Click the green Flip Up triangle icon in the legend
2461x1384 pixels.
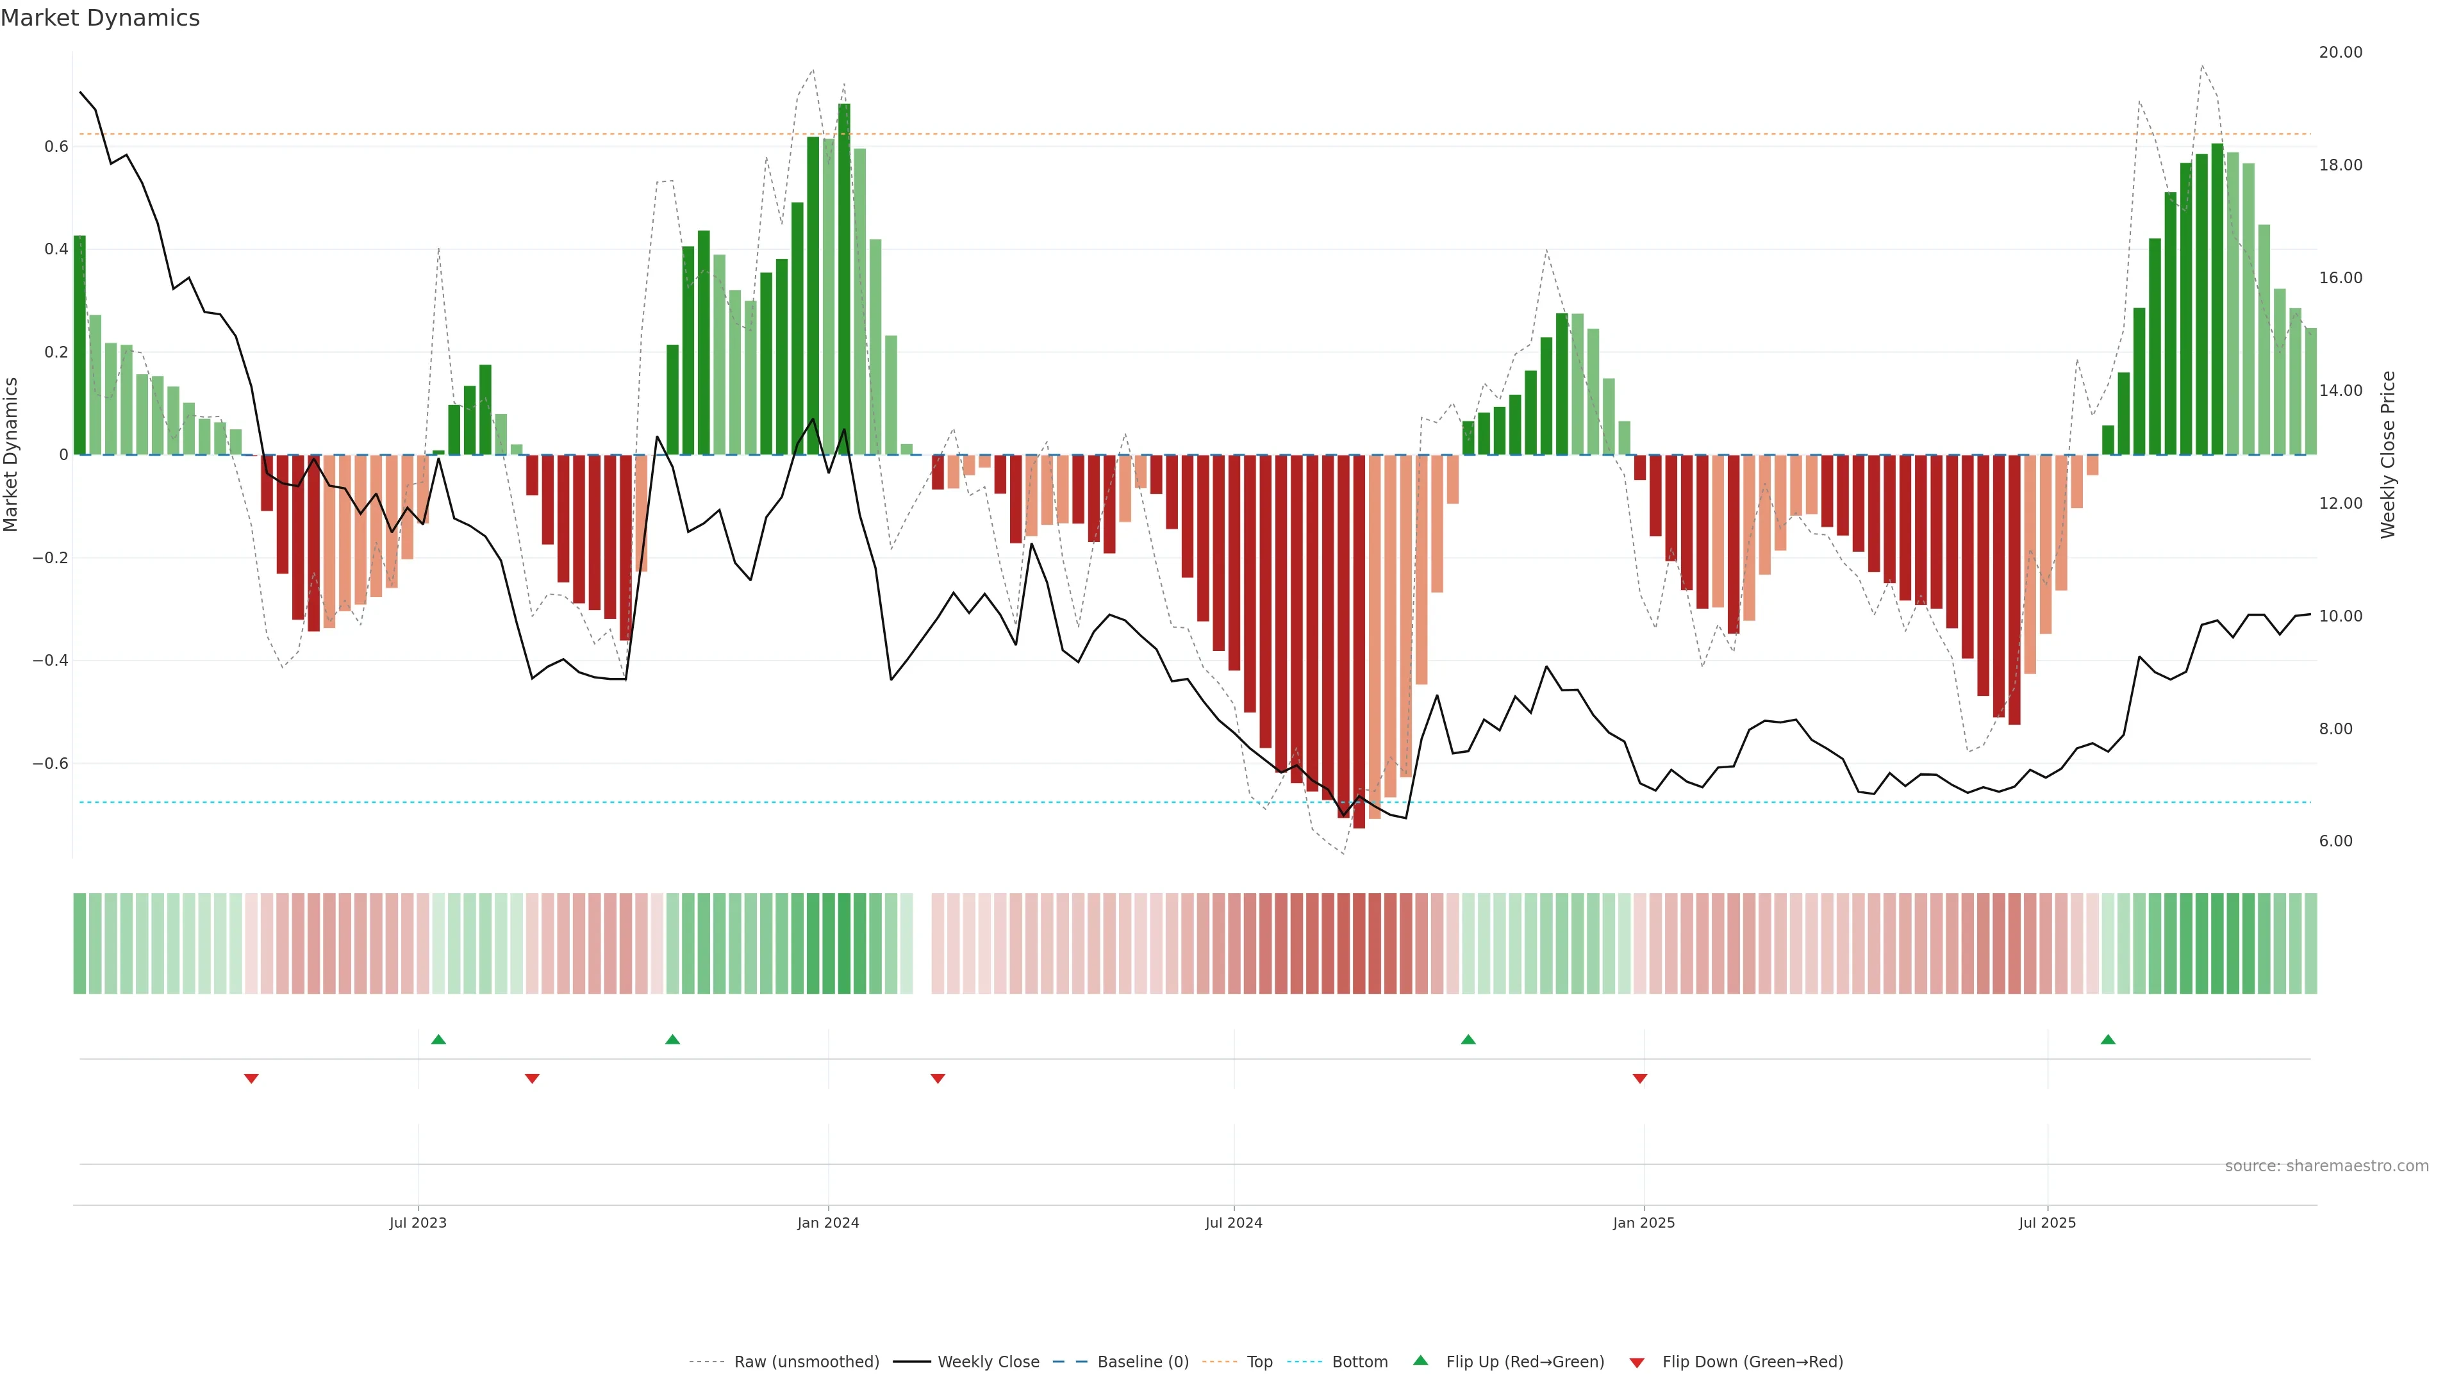(1421, 1360)
